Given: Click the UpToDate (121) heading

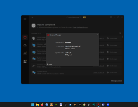Looking at the screenshot, I should click(x=36, y=33).
